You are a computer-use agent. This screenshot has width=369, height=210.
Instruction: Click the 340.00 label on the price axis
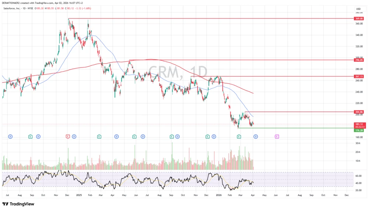tap(359, 35)
